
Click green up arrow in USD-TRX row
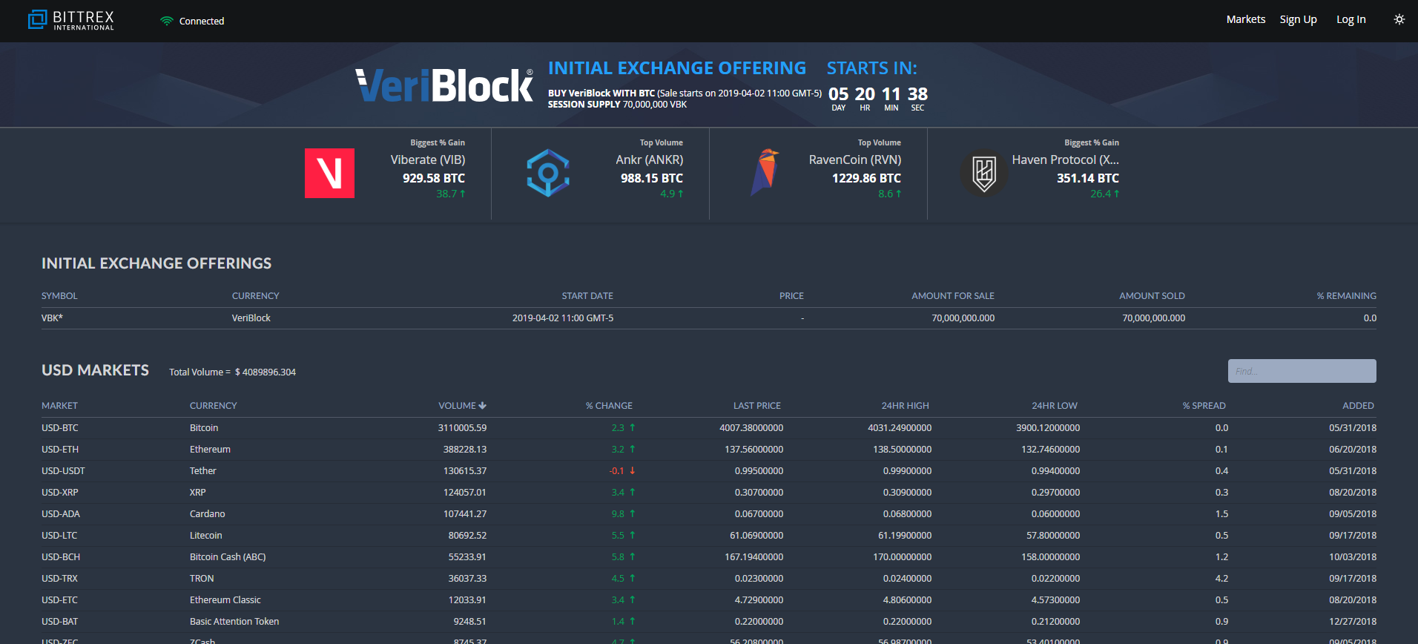click(x=632, y=579)
